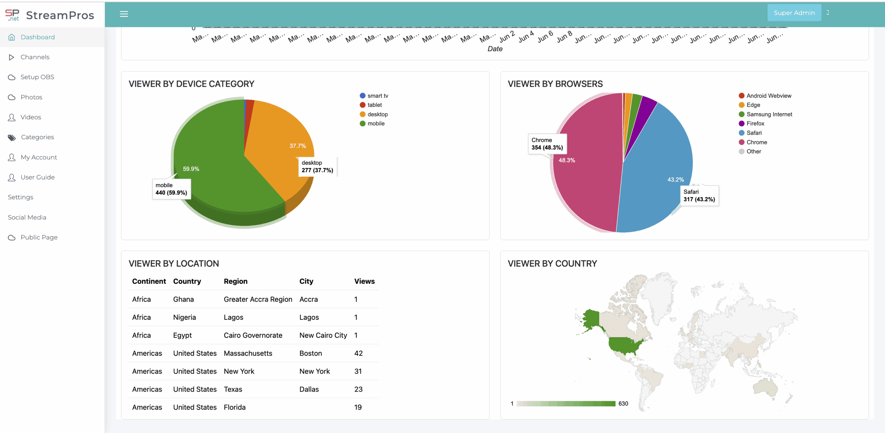Click the Photos cloud icon
This screenshot has width=885, height=433.
click(12, 97)
